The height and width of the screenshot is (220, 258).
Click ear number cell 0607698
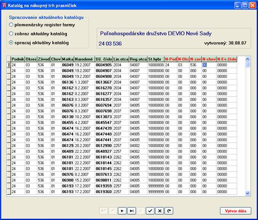point(104,111)
